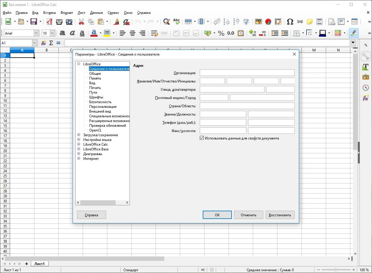Open the Файл menu
372x273 pixels.
point(7,13)
